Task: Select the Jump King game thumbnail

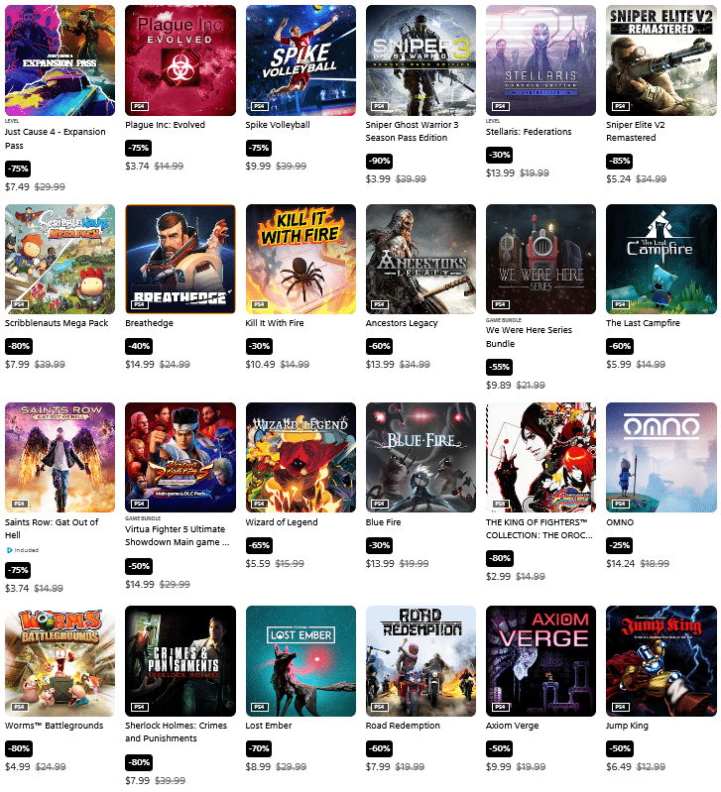Action: (661, 661)
